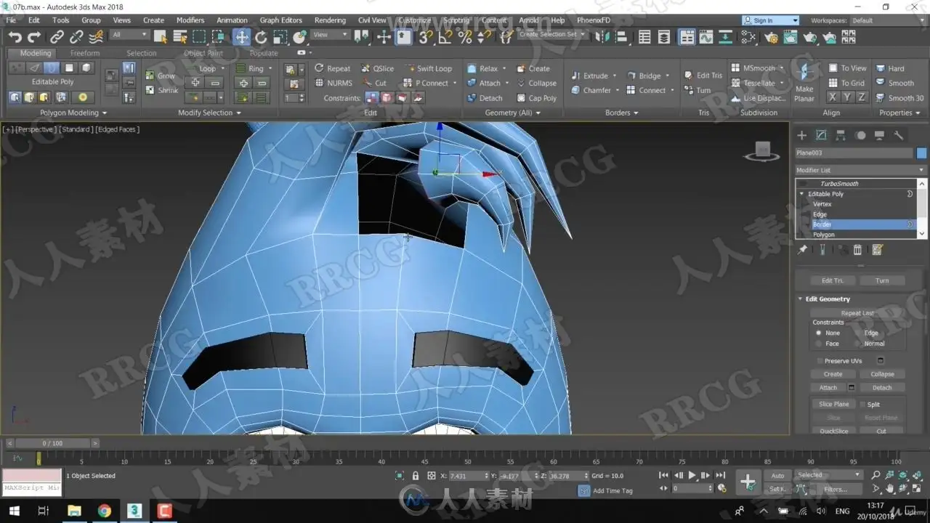
Task: Select the Rotate tool icon
Action: [x=261, y=36]
